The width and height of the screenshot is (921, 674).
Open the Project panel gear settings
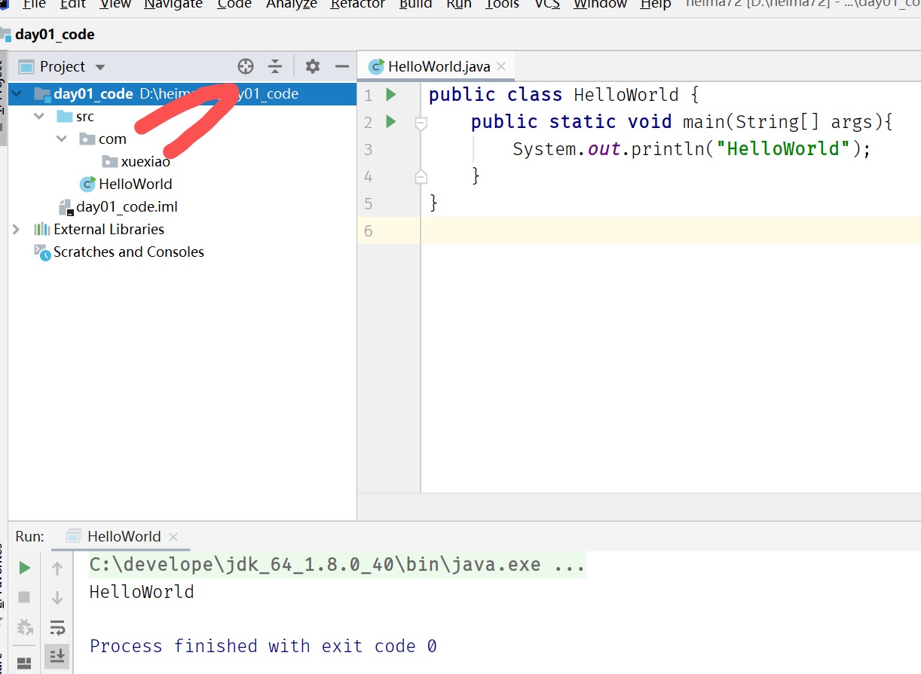pyautogui.click(x=313, y=66)
